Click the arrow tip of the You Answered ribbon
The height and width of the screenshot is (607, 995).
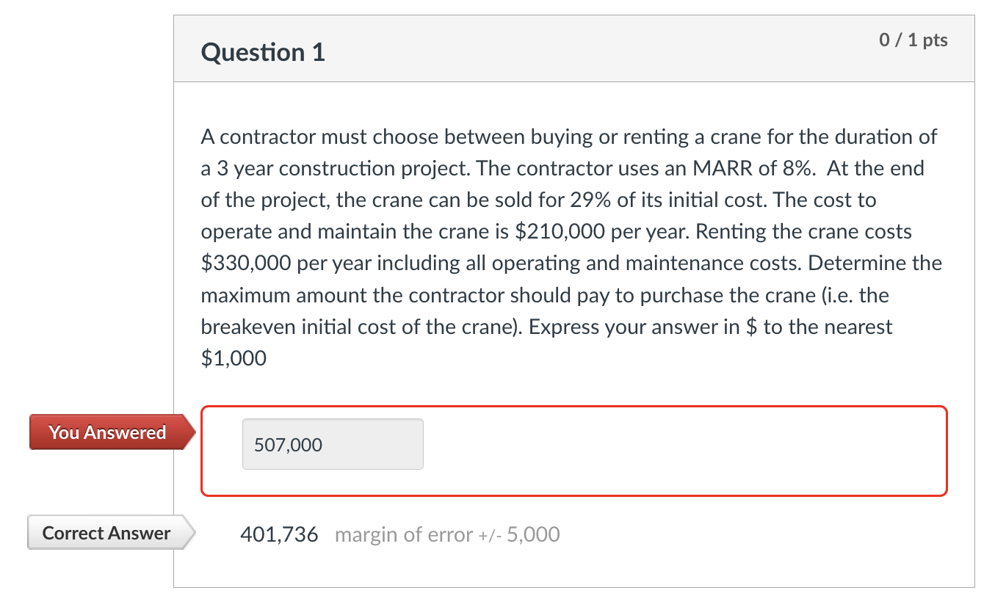click(x=192, y=432)
